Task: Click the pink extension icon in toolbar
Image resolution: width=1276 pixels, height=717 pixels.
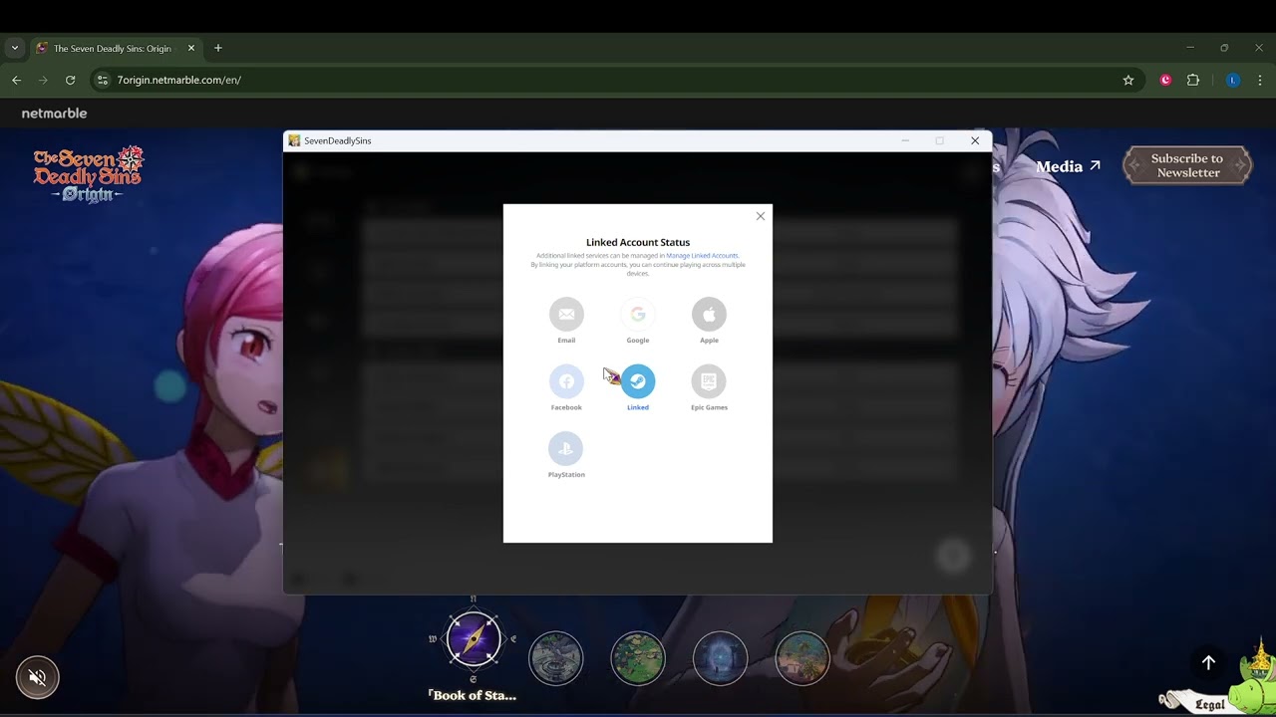Action: coord(1165,80)
